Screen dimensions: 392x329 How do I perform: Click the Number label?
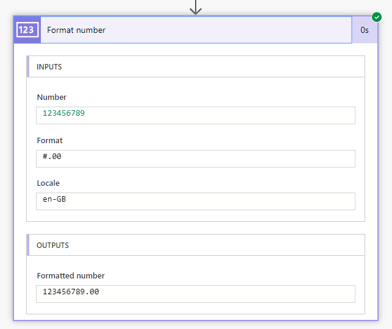51,97
